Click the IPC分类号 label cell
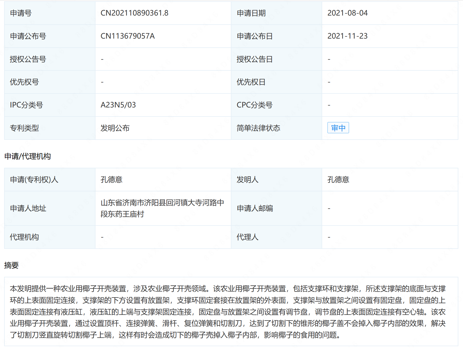Viewport: 463px width, 348px height. pos(50,105)
